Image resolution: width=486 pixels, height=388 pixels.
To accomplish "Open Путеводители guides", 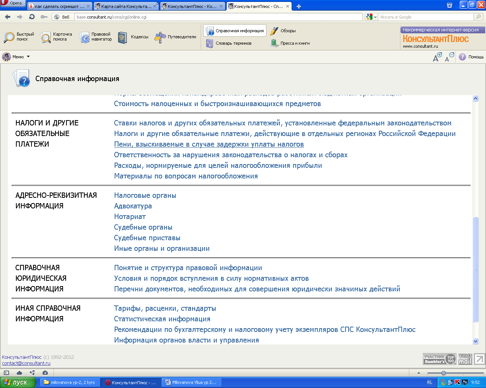I will point(175,37).
